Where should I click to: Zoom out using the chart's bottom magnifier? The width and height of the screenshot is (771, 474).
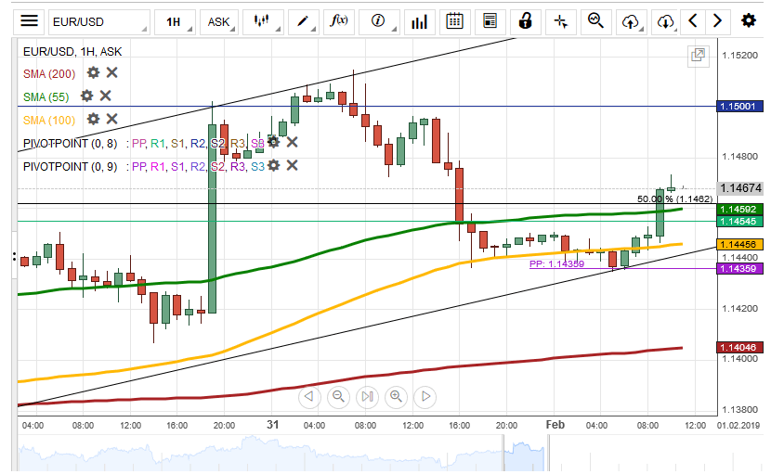(x=338, y=397)
